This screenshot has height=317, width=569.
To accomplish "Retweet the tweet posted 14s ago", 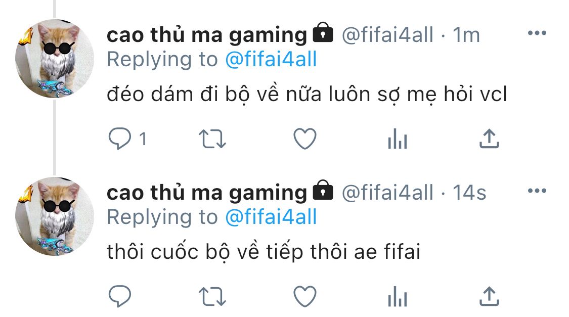I will 212,297.
